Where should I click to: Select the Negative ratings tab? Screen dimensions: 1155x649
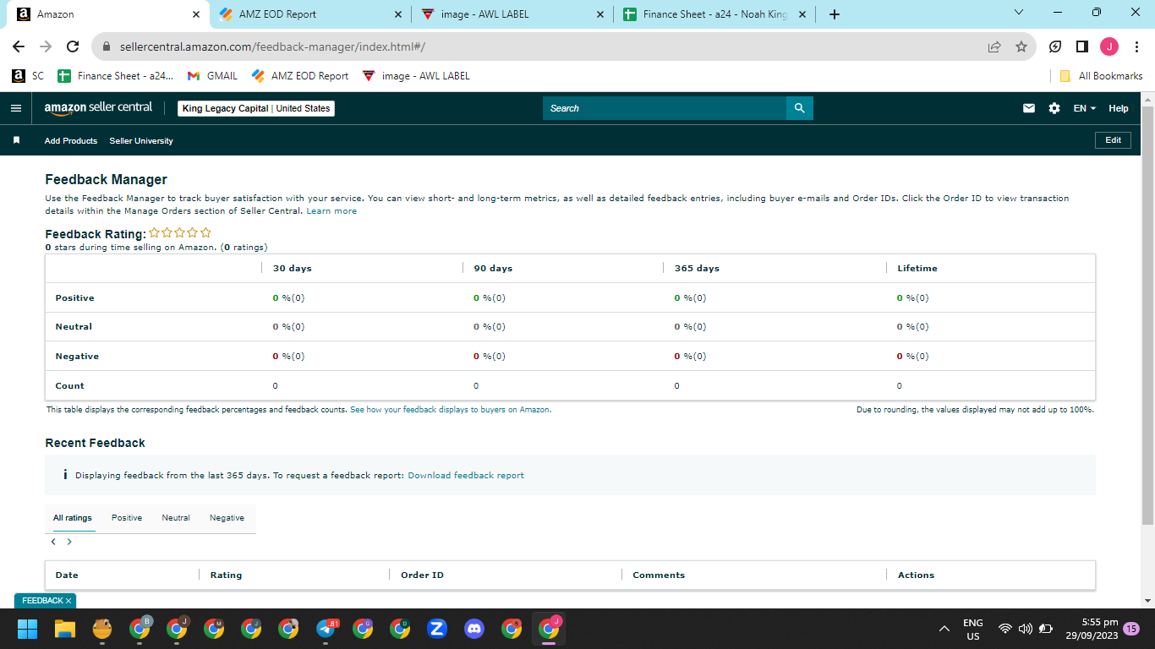pos(227,518)
